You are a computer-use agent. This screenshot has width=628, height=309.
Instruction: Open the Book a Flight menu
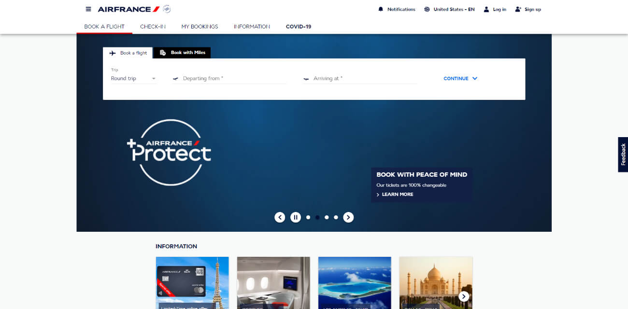104,27
